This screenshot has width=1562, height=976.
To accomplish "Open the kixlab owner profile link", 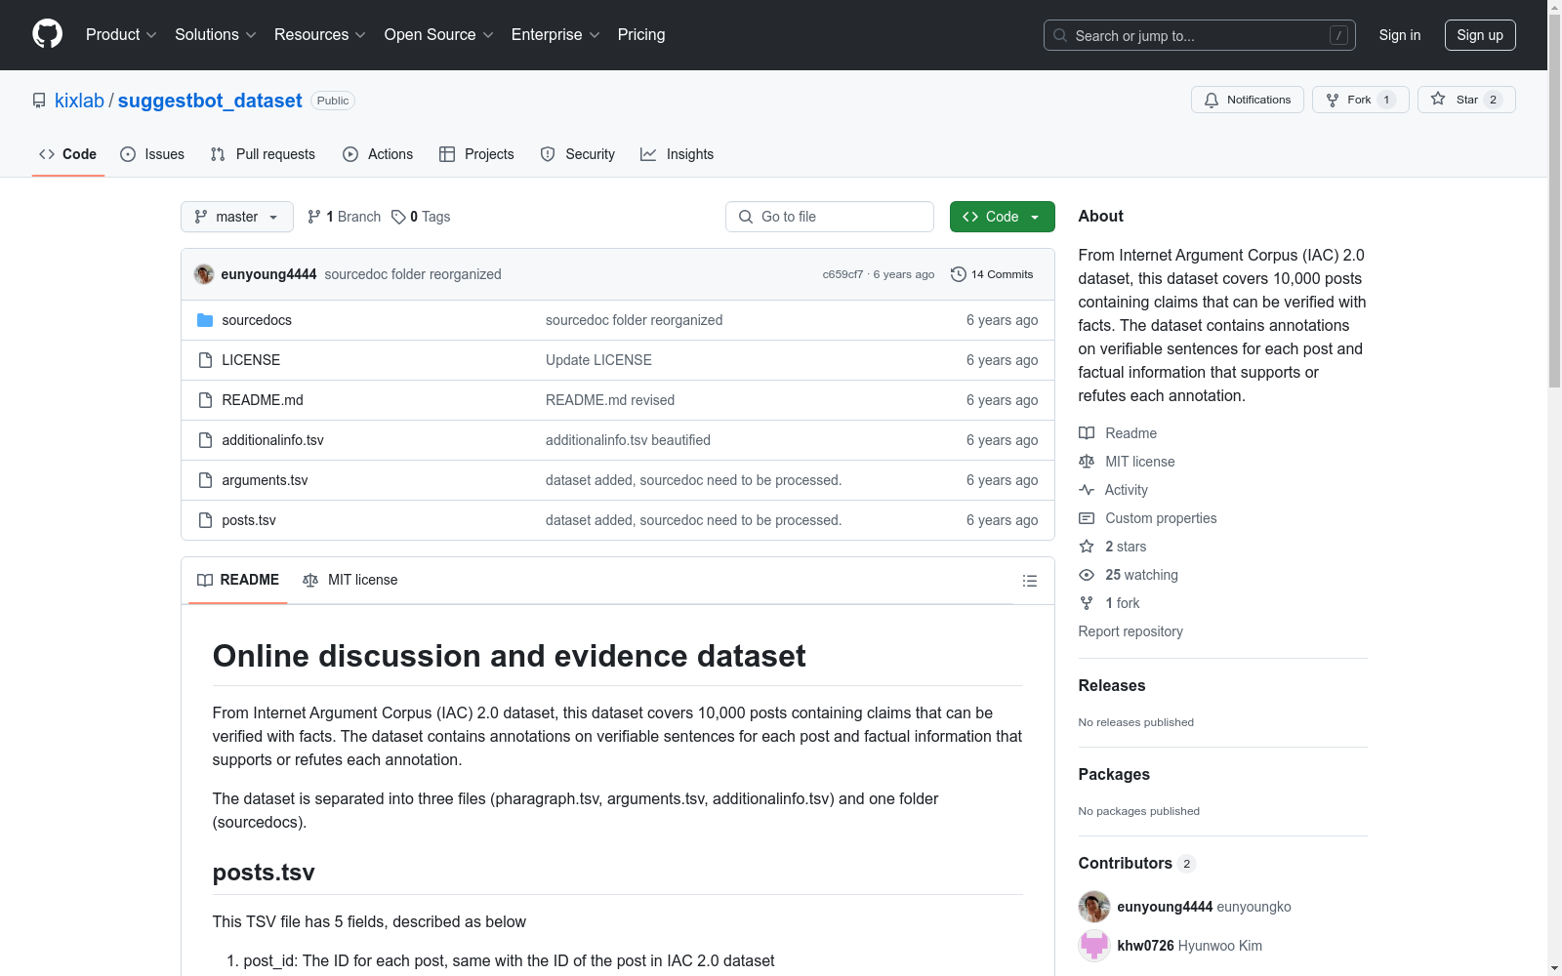I will 79,101.
